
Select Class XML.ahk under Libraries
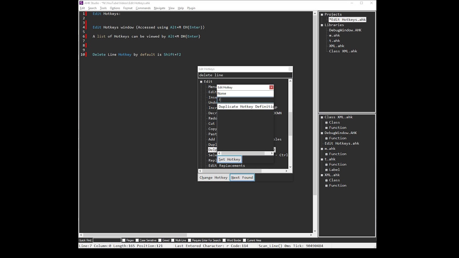343,51
